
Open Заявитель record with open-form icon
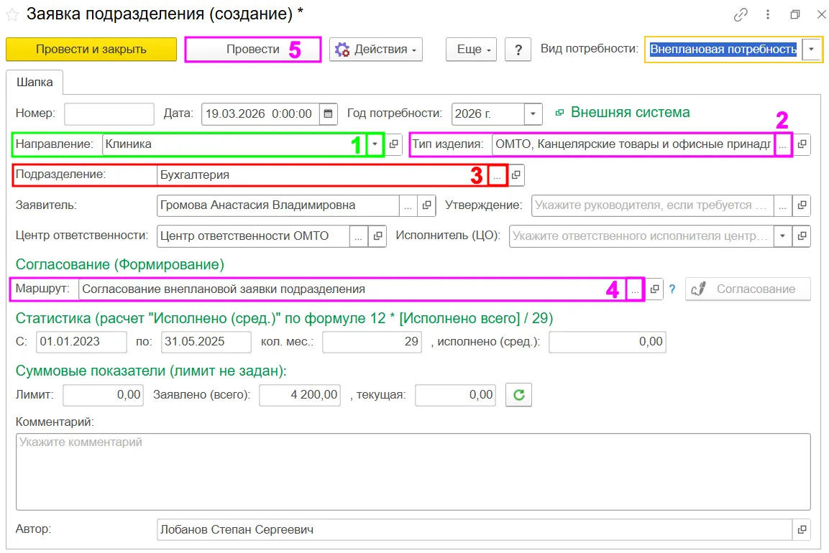pos(426,205)
